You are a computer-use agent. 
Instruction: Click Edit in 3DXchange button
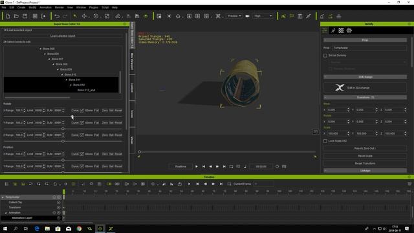click(x=365, y=87)
